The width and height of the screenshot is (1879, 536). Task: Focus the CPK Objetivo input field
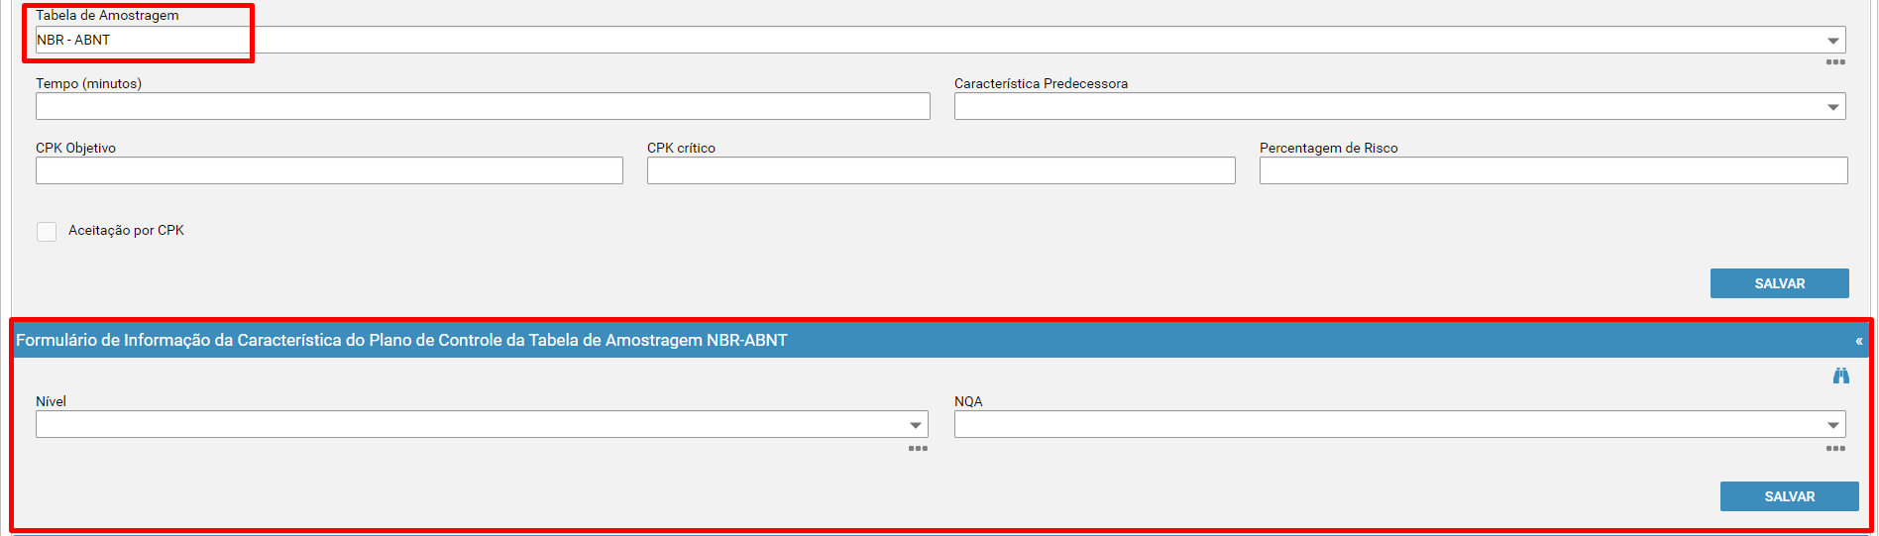point(329,170)
